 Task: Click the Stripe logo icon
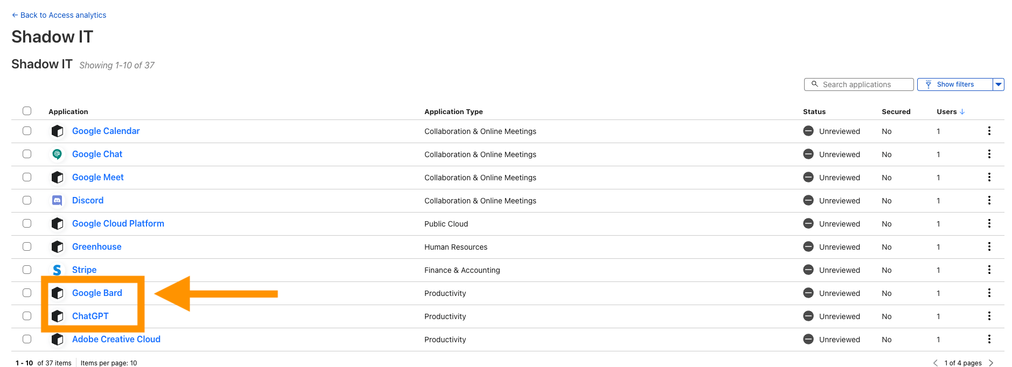57,270
